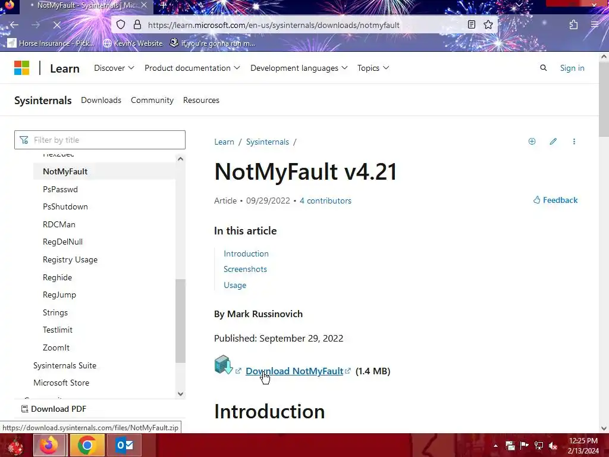
Task: Select PsPasswd in the sidebar
Action: click(x=60, y=189)
